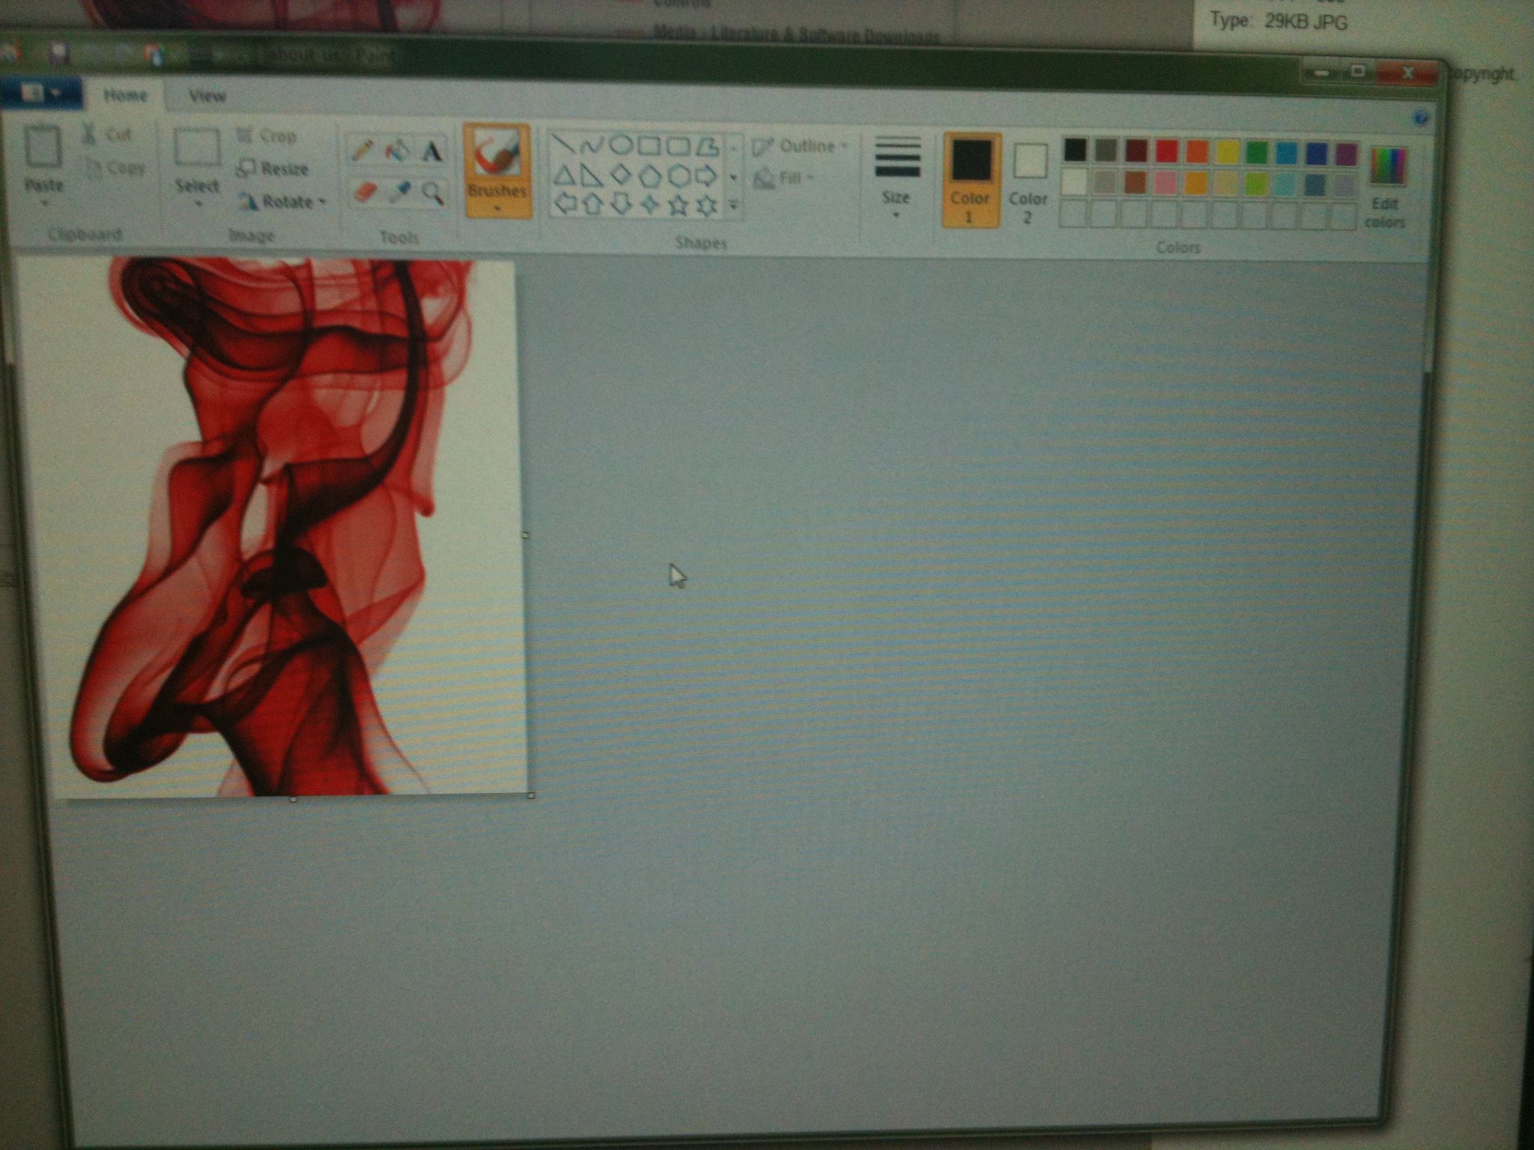Select the Fill with color bucket
Screen dimensions: 1534x1150
[397, 151]
